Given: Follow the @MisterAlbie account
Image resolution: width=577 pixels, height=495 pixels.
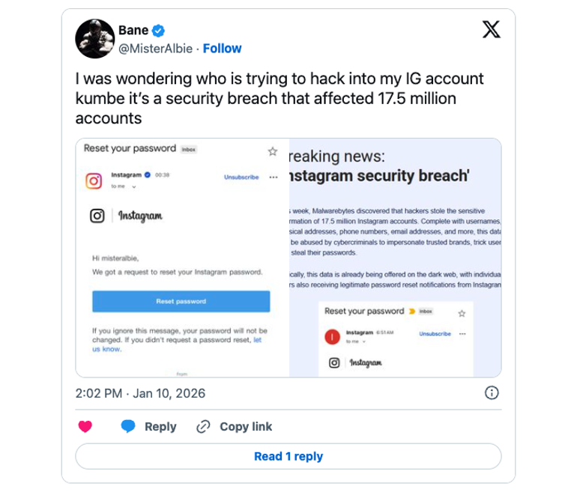Looking at the screenshot, I should click(222, 49).
